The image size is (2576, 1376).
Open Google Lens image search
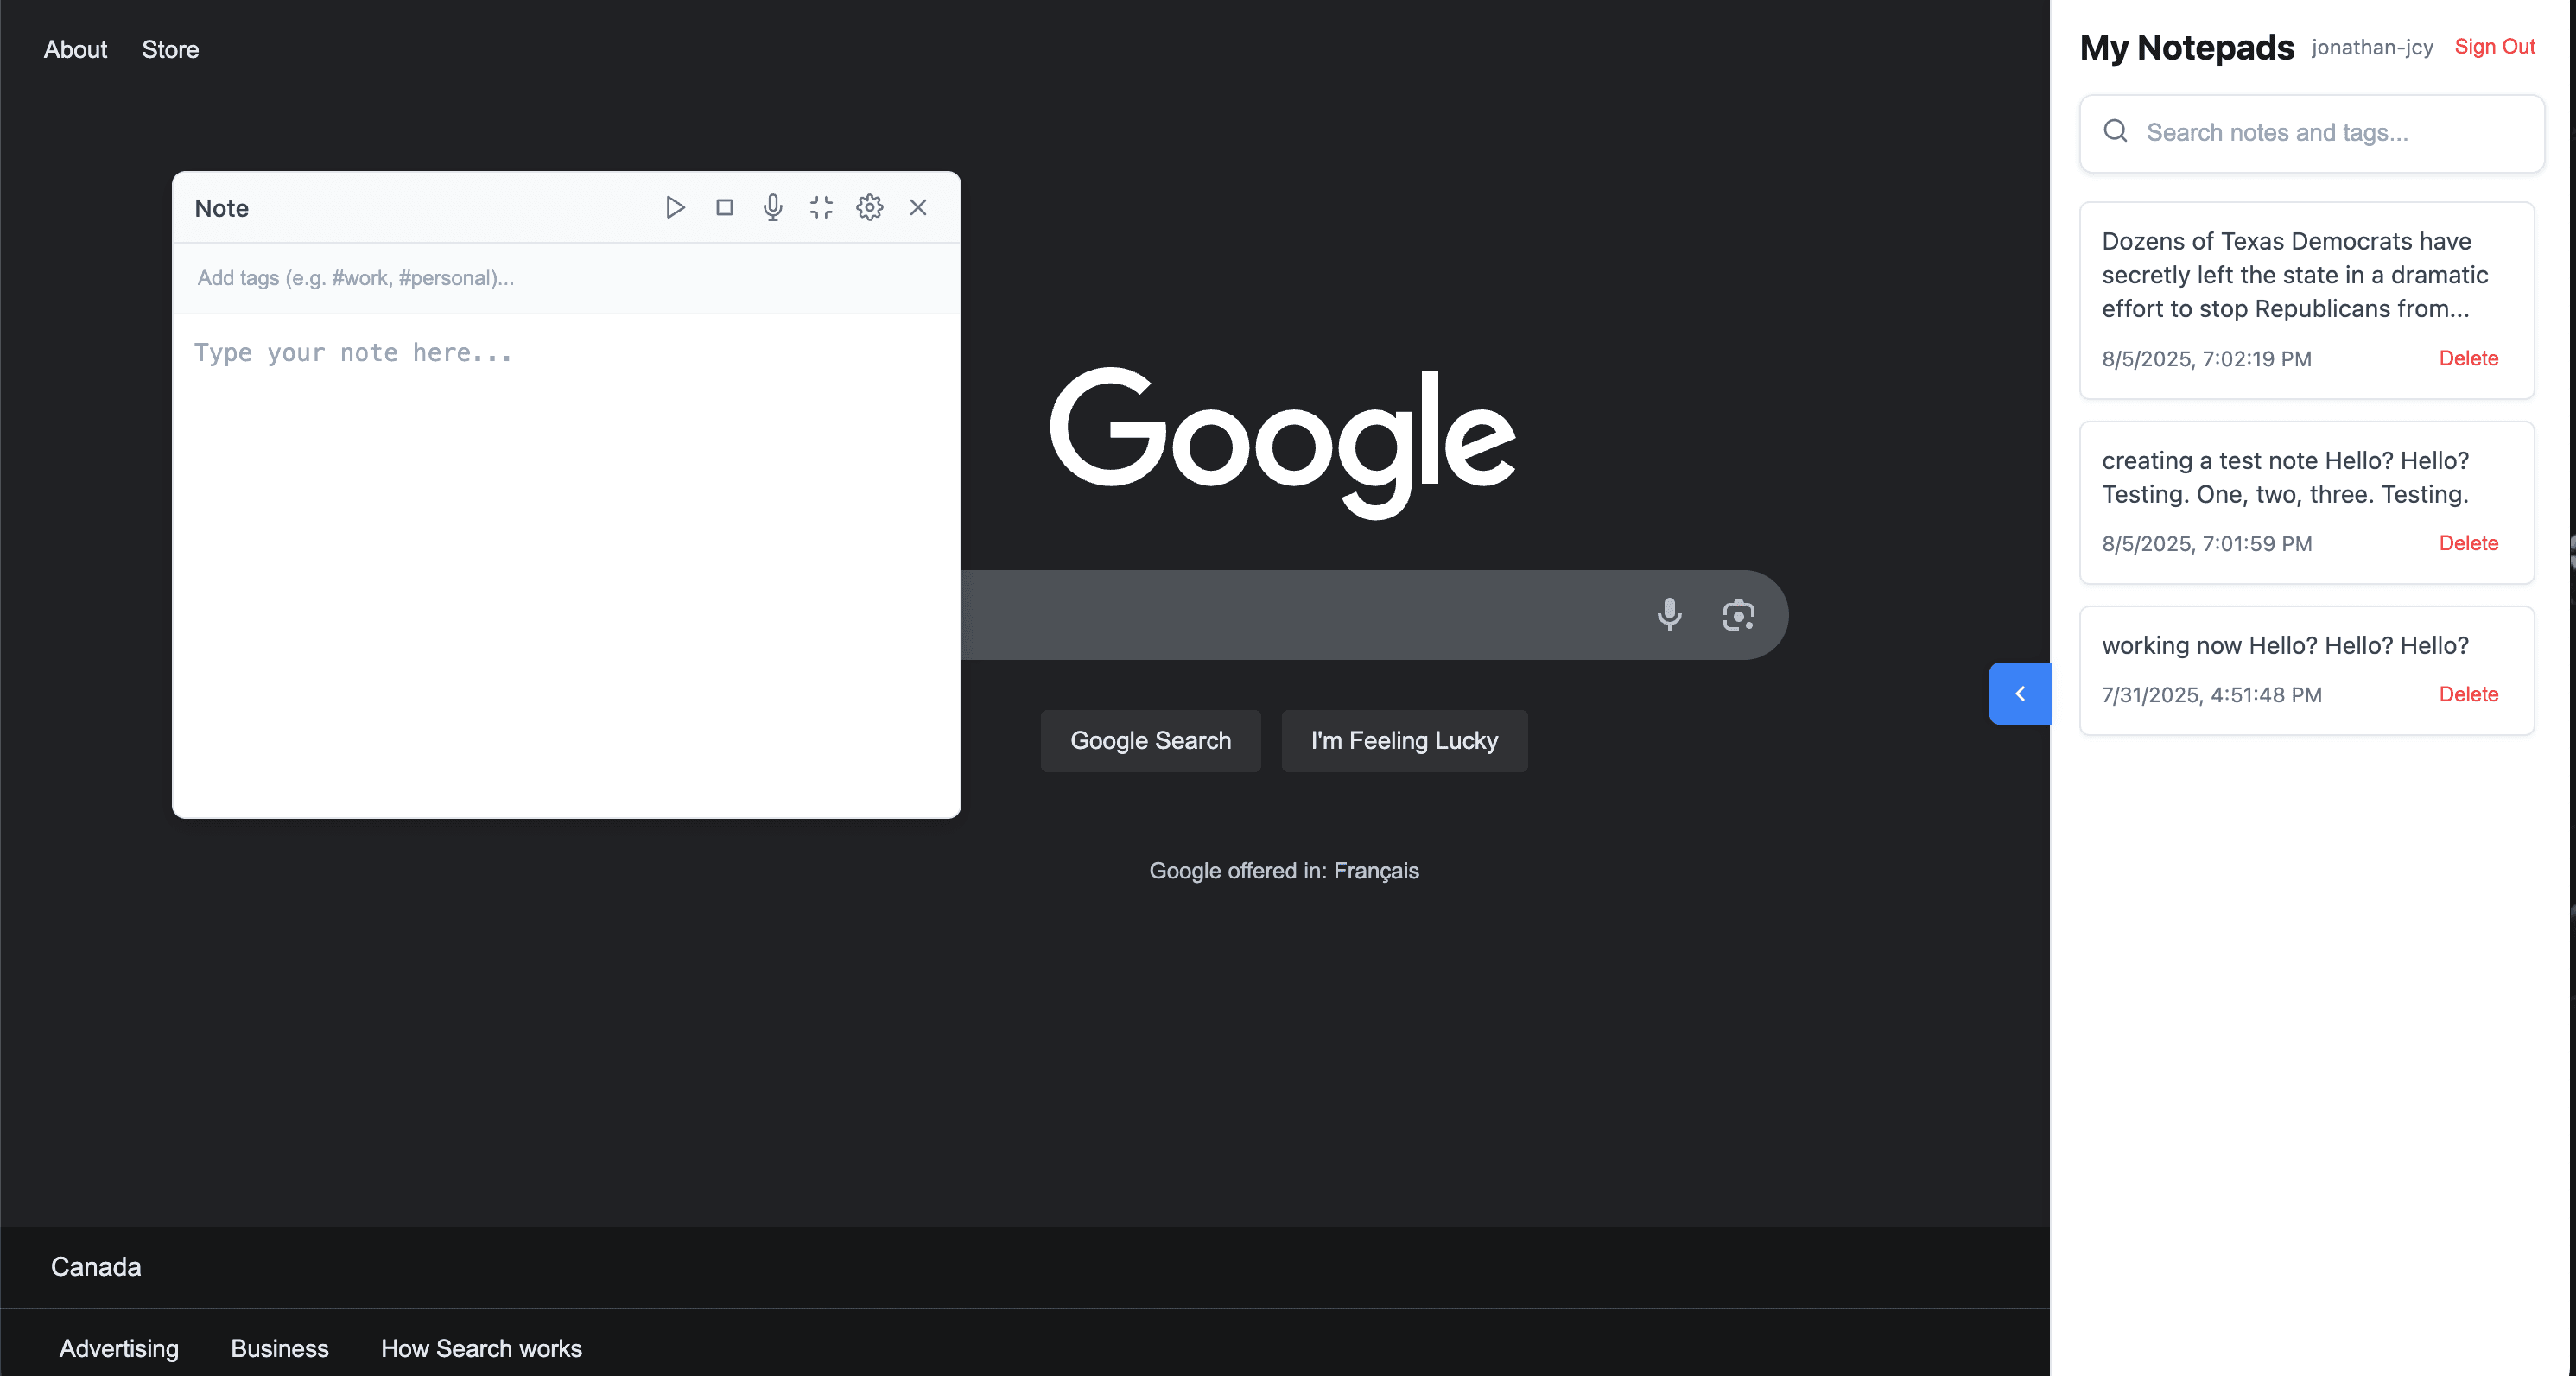pos(1739,615)
